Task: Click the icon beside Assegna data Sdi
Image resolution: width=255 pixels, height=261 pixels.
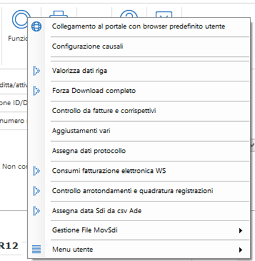Action: pos(36,211)
